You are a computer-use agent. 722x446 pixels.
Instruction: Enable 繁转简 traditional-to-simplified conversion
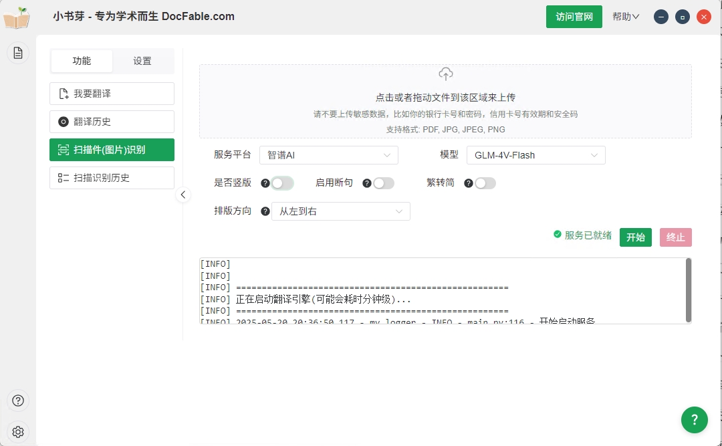point(485,183)
